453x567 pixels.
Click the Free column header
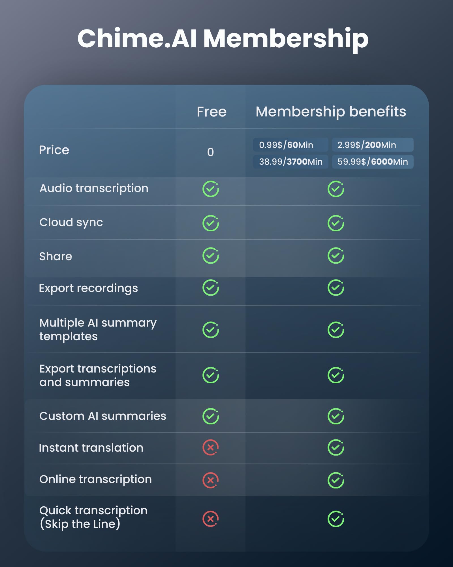coord(211,112)
